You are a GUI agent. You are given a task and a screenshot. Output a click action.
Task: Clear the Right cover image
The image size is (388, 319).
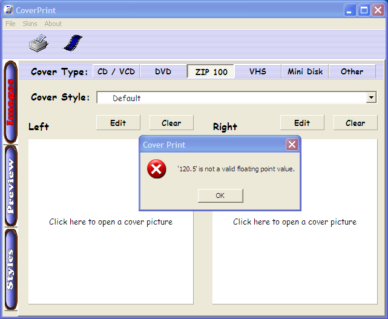pyautogui.click(x=355, y=123)
